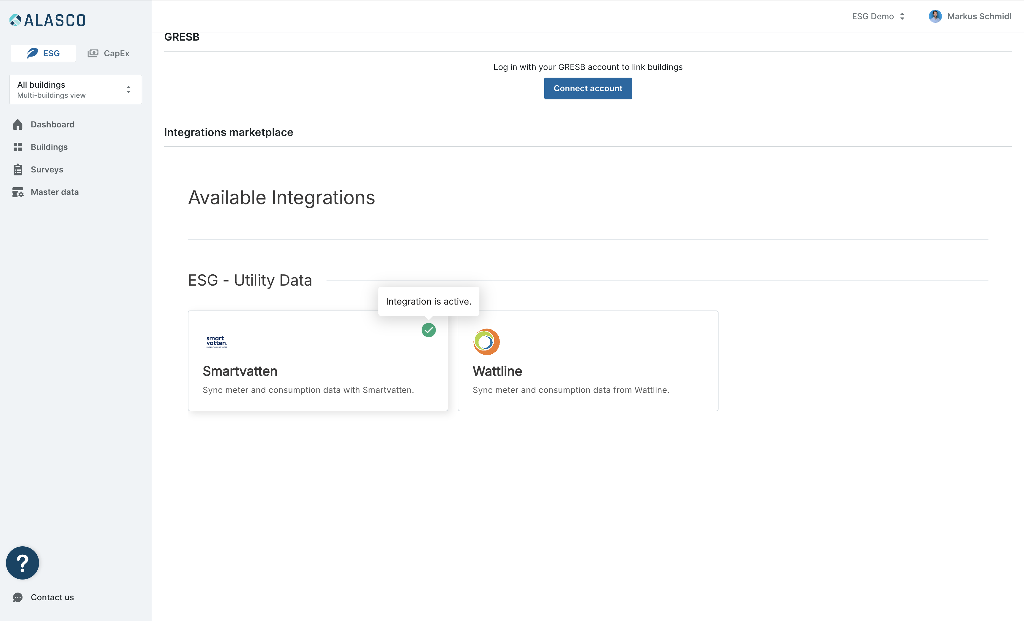This screenshot has height=621, width=1024.
Task: Open the Smartvatten integration card
Action: (x=318, y=361)
